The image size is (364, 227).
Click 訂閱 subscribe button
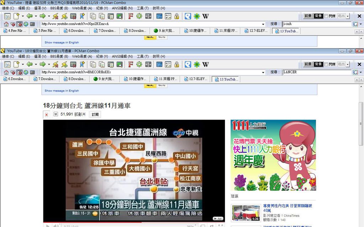tap(95, 115)
